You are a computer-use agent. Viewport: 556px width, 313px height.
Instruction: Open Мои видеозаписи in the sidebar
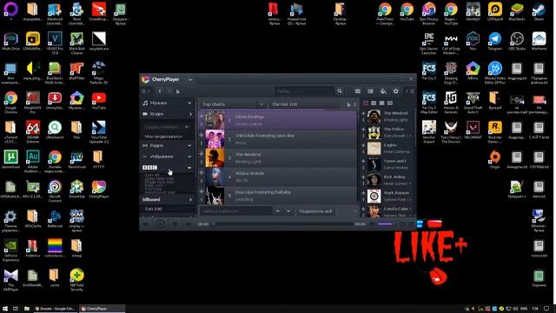(x=163, y=137)
